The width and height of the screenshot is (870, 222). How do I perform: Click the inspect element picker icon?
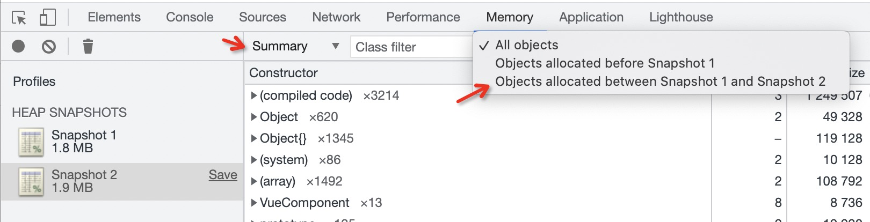19,18
